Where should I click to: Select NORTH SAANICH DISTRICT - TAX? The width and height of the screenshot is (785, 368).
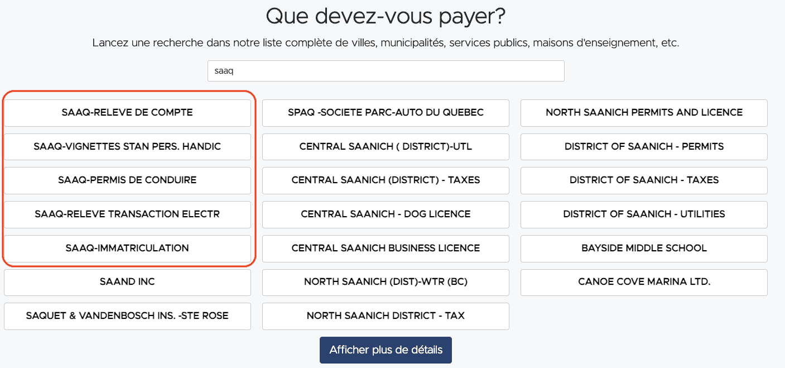(x=386, y=316)
